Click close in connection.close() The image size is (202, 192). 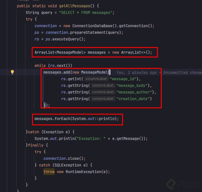click(73, 159)
